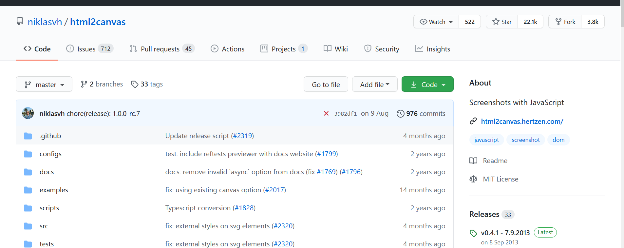Open the chore(release): 1.0.0-rc.7 commit message
The height and width of the screenshot is (248, 624).
coord(103,114)
